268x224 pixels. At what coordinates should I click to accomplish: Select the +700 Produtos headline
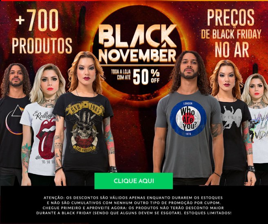(42, 31)
